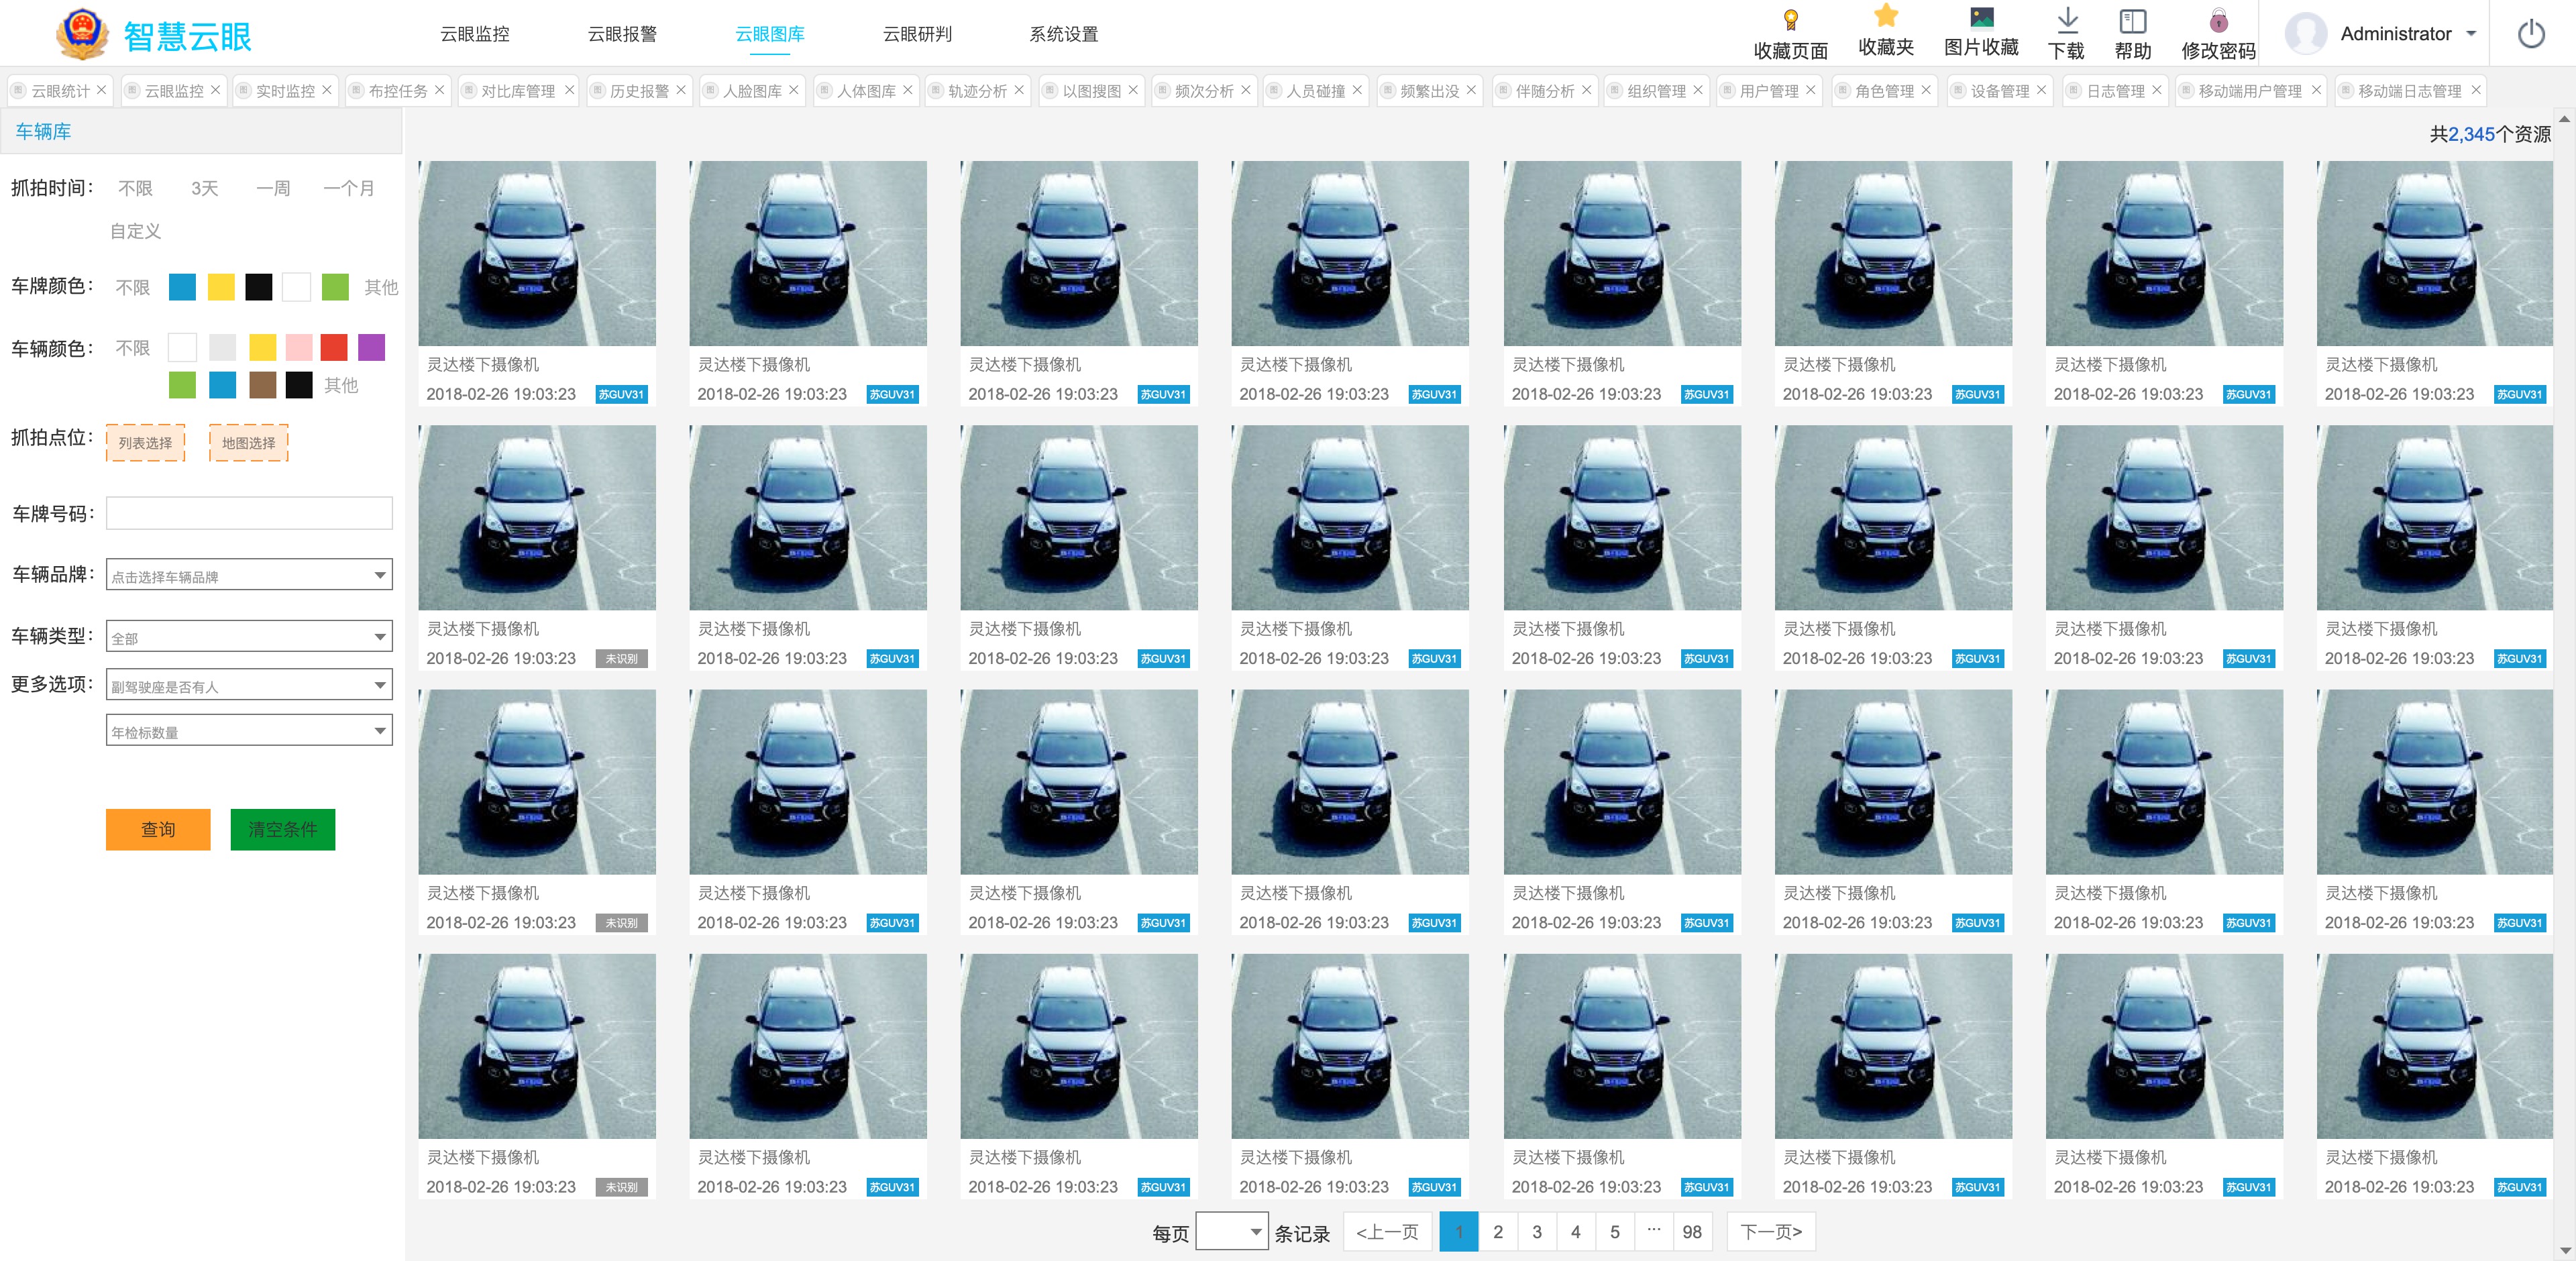This screenshot has width=2576, height=1261.
Task: Select 一个月 capture time filter
Action: coord(349,188)
